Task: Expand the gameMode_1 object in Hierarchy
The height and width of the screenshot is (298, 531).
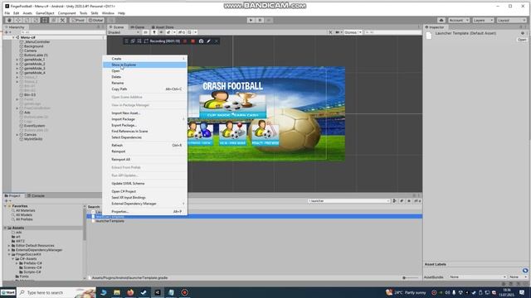Action: (17, 60)
